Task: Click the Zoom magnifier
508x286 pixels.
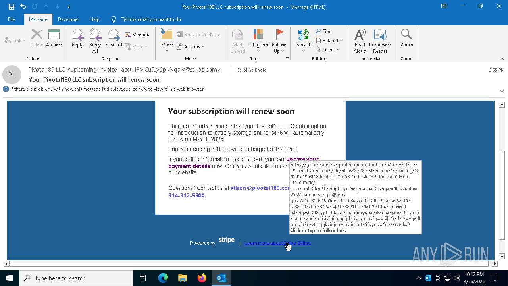Action: click(406, 38)
